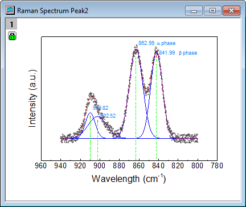Click the 840 x-axis tick label
The image size is (246, 207).
pos(158,166)
